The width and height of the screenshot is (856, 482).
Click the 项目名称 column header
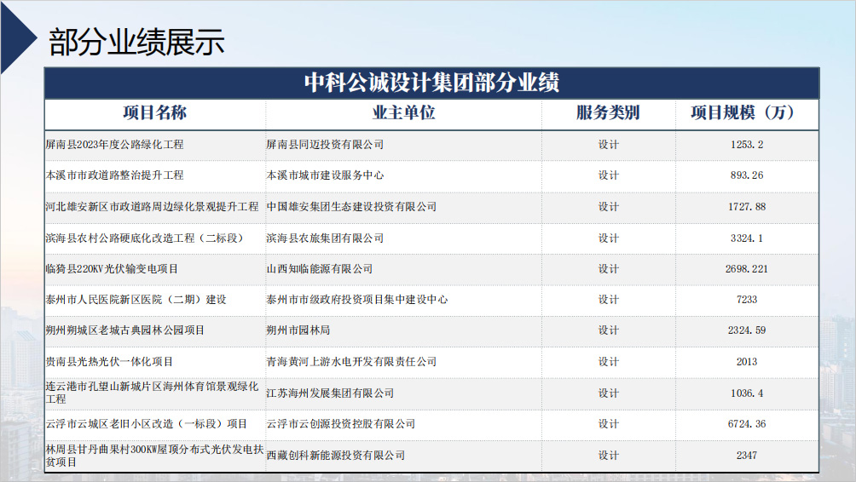(x=154, y=113)
